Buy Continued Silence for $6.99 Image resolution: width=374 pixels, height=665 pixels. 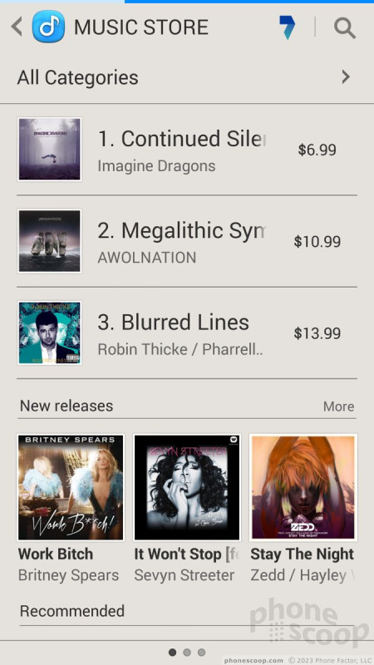317,150
